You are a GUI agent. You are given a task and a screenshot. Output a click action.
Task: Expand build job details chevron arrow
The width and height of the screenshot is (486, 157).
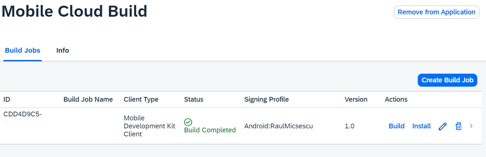(471, 126)
